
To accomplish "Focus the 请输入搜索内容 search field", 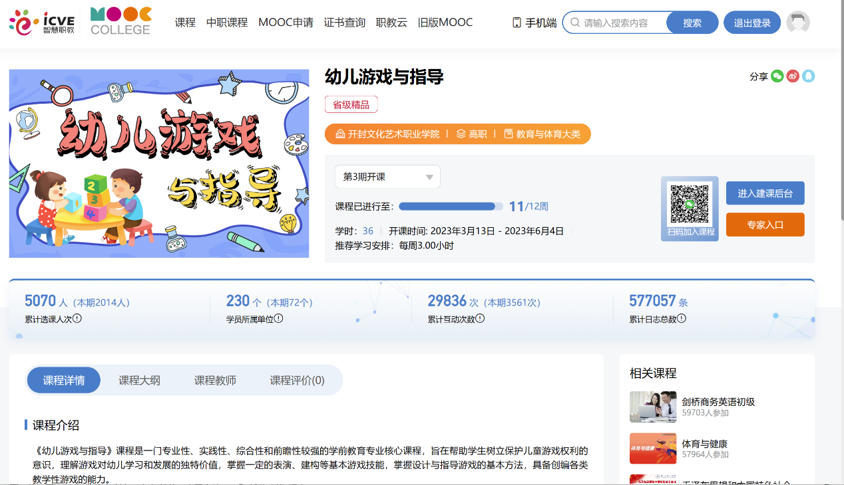I will pos(622,23).
